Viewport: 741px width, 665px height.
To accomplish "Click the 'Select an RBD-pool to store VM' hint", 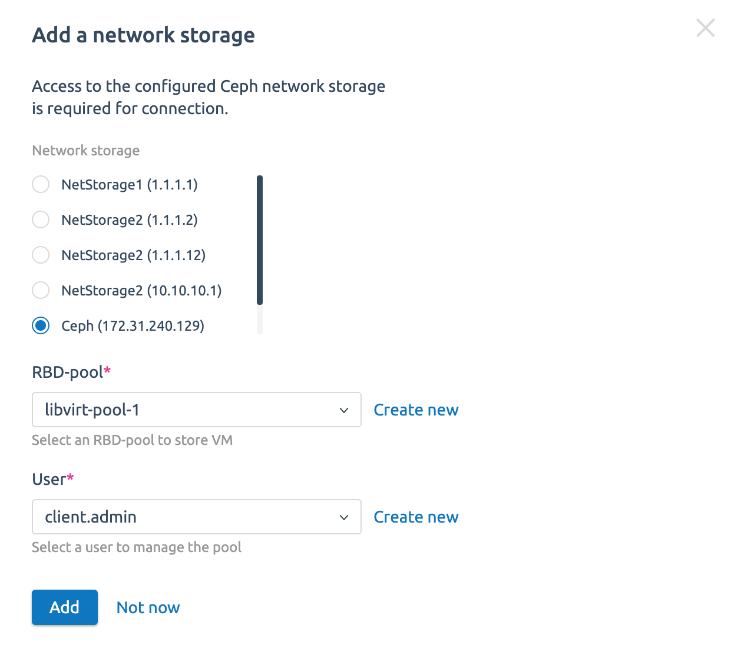I will point(132,440).
